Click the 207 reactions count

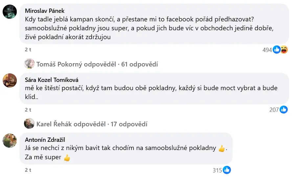274,110
